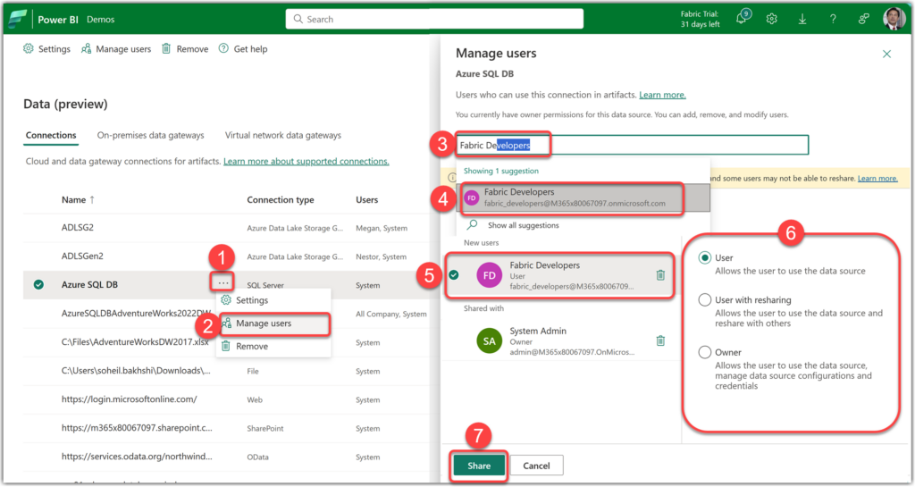Click Remove in the command bar
915x487 pixels.
pos(184,49)
